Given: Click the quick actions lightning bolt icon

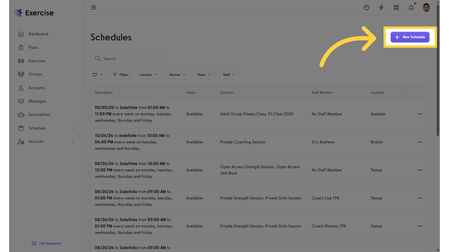Looking at the screenshot, I should point(381,7).
